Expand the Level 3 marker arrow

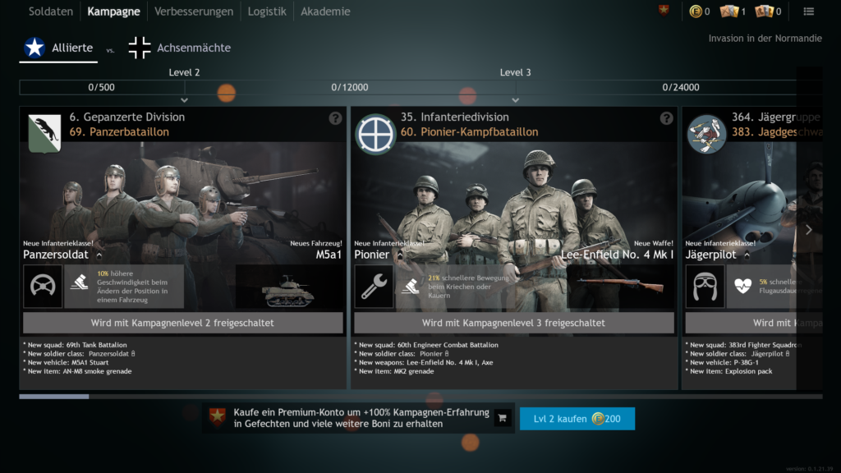point(516,100)
